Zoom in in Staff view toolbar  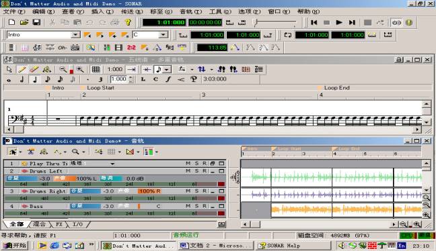tap(80, 69)
